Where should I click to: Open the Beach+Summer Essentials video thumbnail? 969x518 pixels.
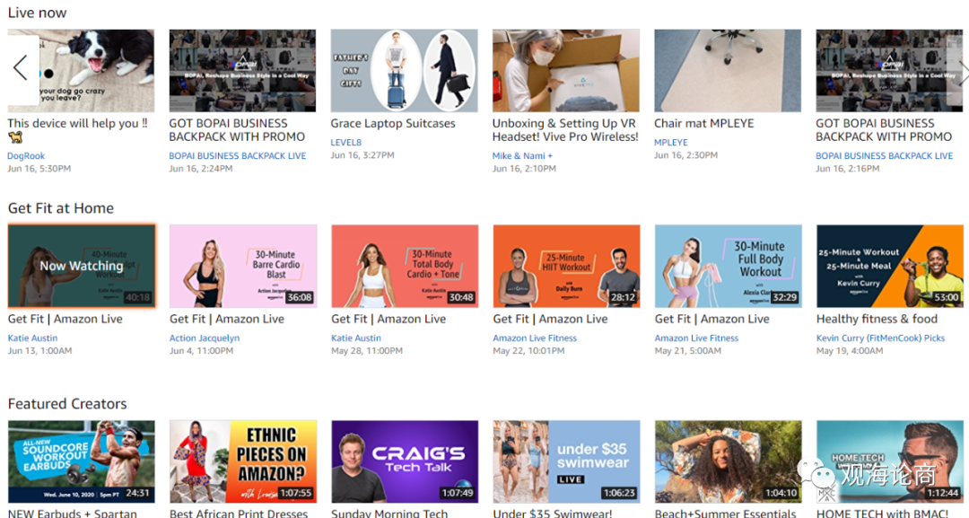728,461
